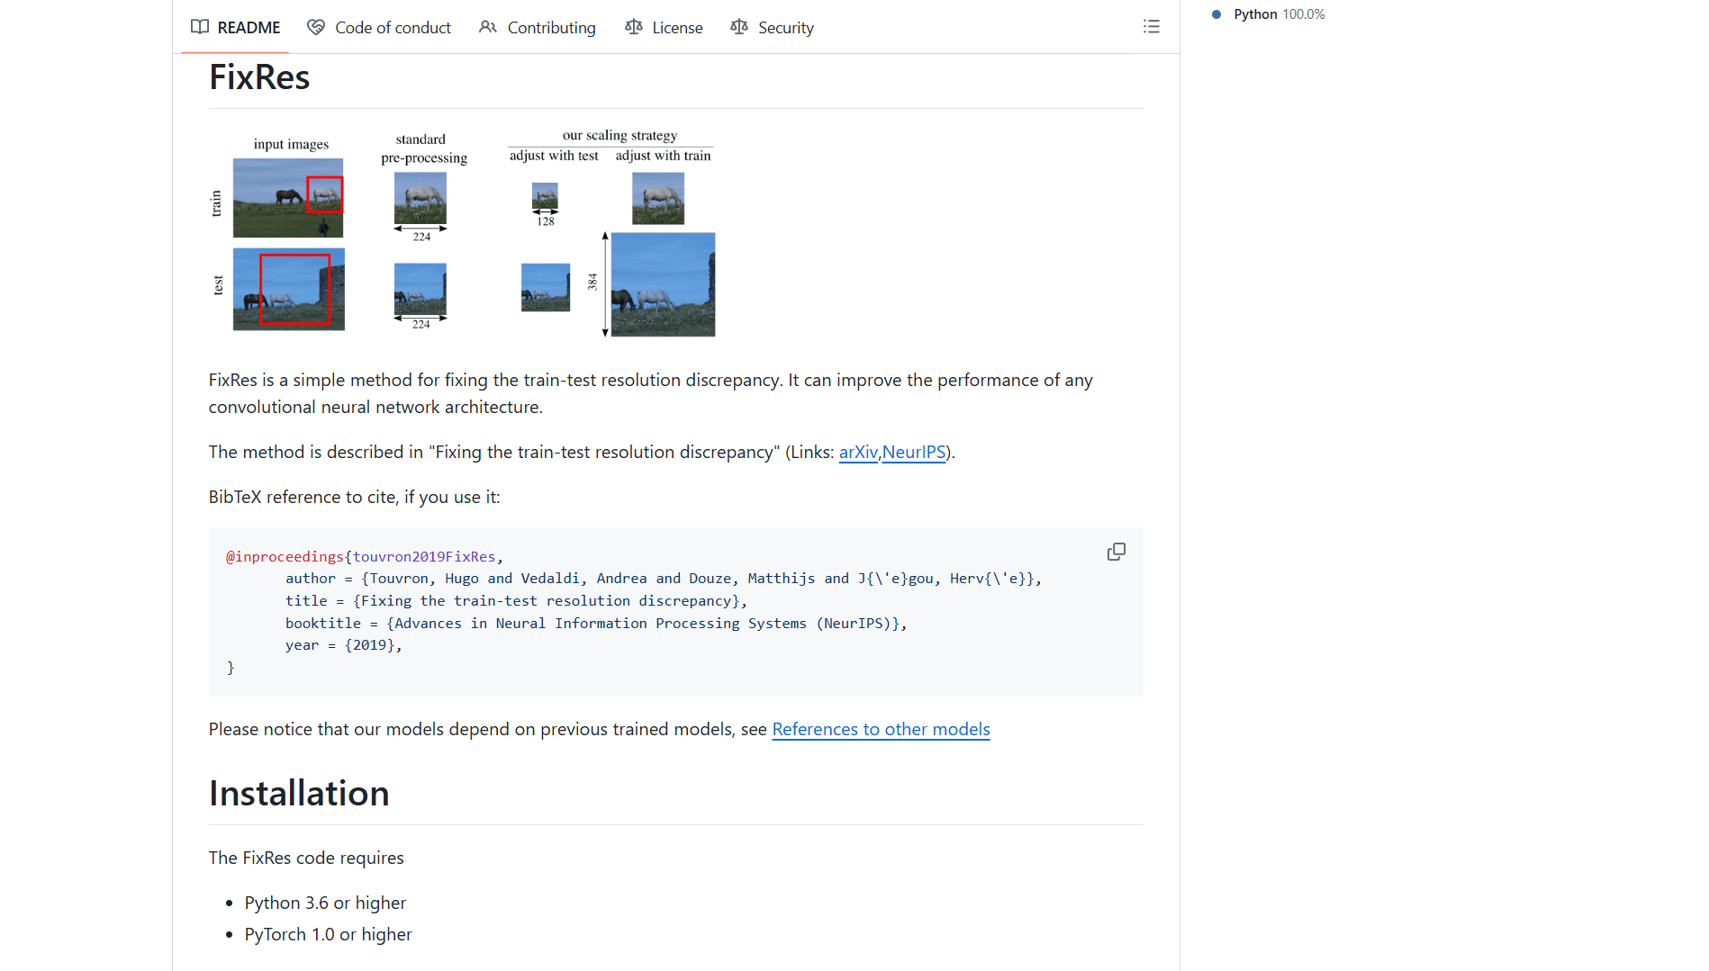Screen dimensions: 1709x971
Task: Open the Code of conduct tab
Action: [393, 28]
